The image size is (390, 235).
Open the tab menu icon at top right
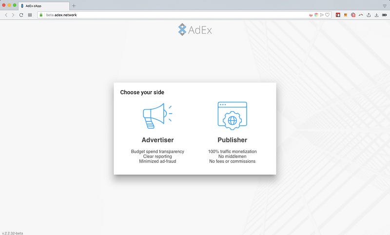click(385, 6)
